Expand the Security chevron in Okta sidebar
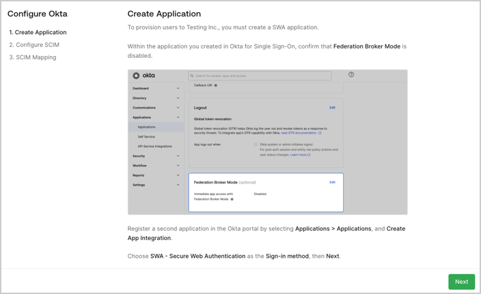The image size is (481, 294). (x=178, y=156)
